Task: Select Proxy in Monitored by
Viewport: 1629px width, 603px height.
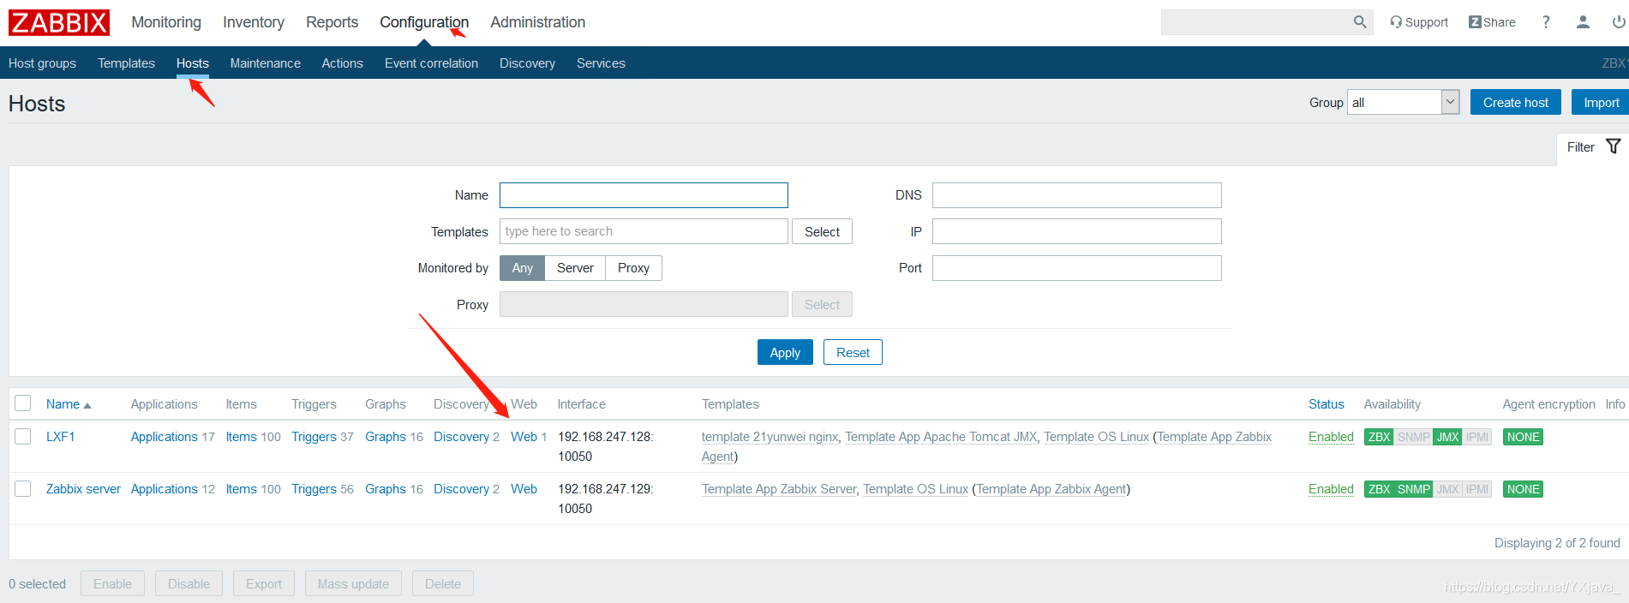Action: tap(633, 268)
